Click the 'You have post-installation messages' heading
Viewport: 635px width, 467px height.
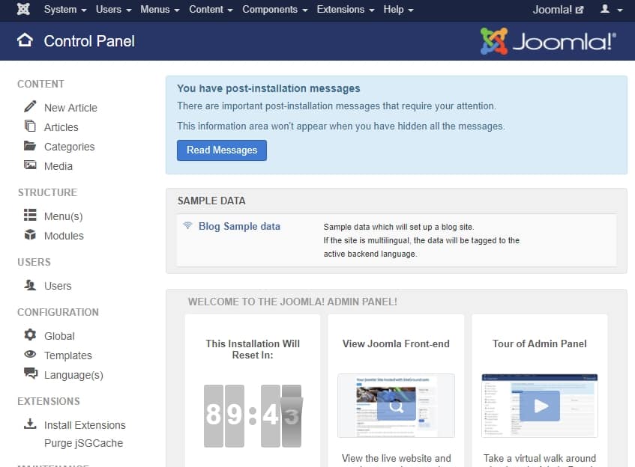[268, 88]
